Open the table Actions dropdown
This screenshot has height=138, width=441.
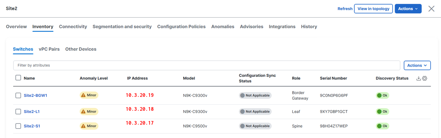tap(417, 65)
